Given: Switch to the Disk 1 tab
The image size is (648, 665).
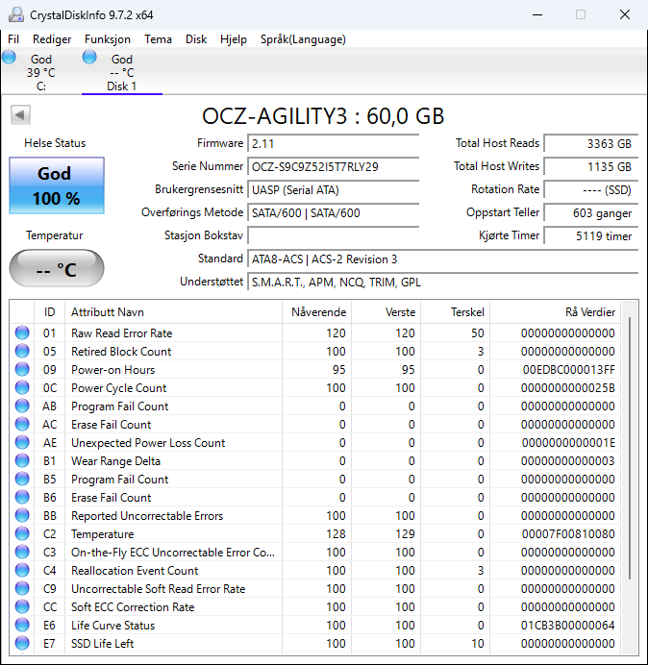Looking at the screenshot, I should [x=122, y=72].
